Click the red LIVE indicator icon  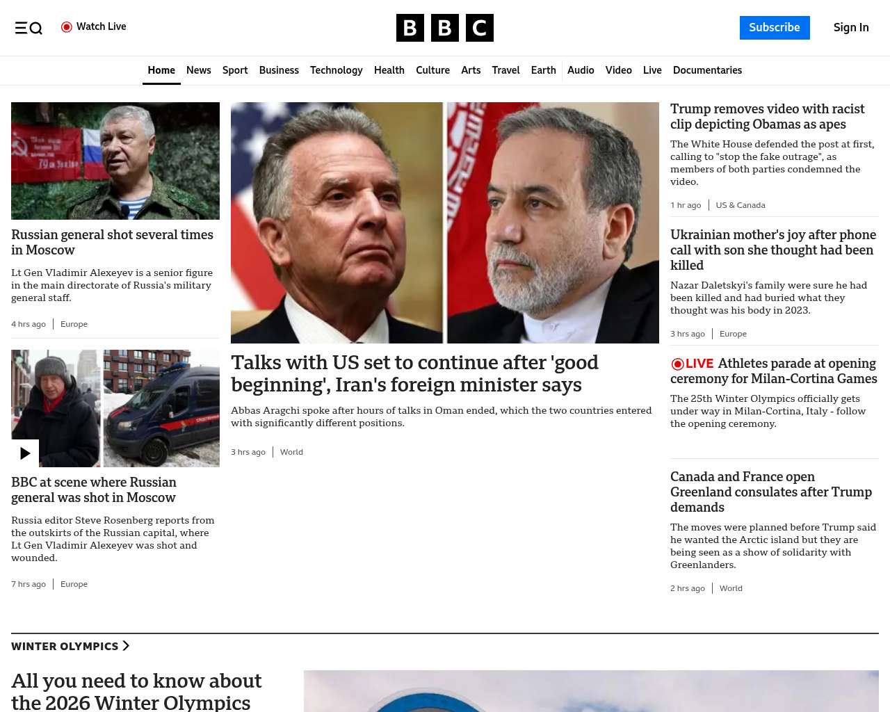click(677, 364)
